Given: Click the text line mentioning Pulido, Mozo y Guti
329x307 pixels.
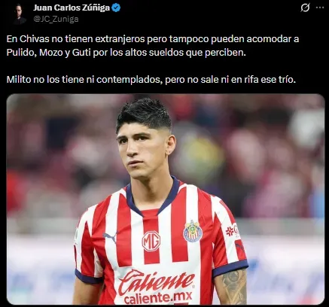Looking at the screenshot, I should point(126,53).
